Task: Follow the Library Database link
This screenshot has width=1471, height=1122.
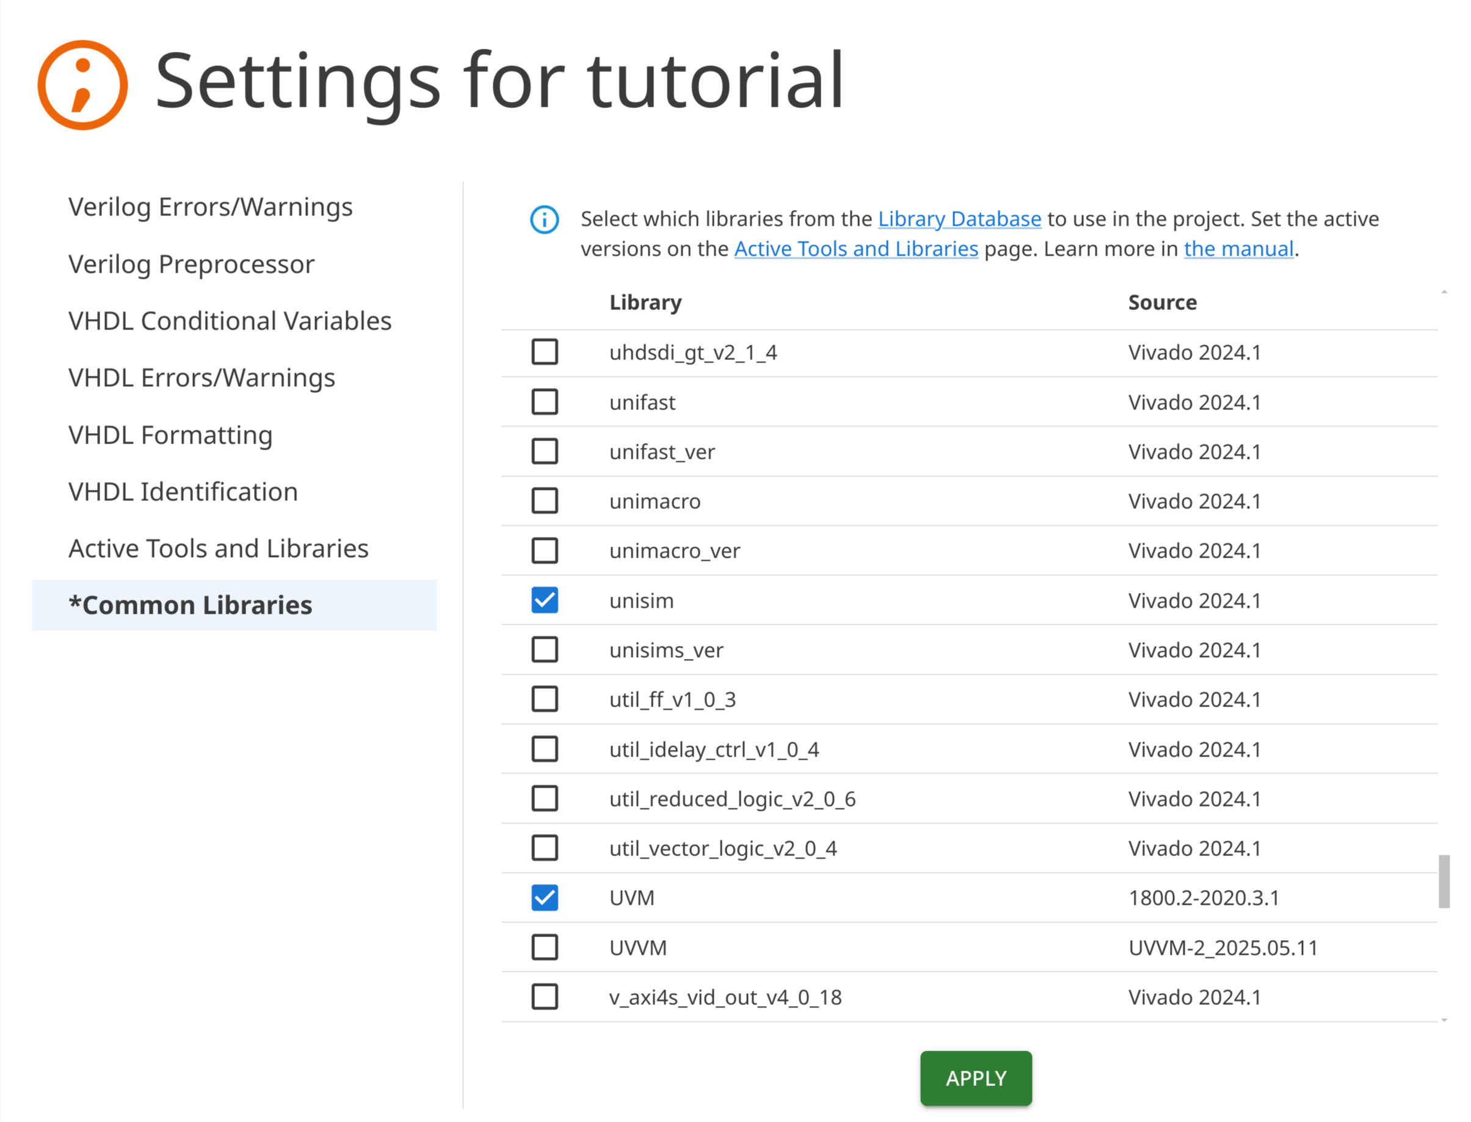Action: pyautogui.click(x=959, y=218)
